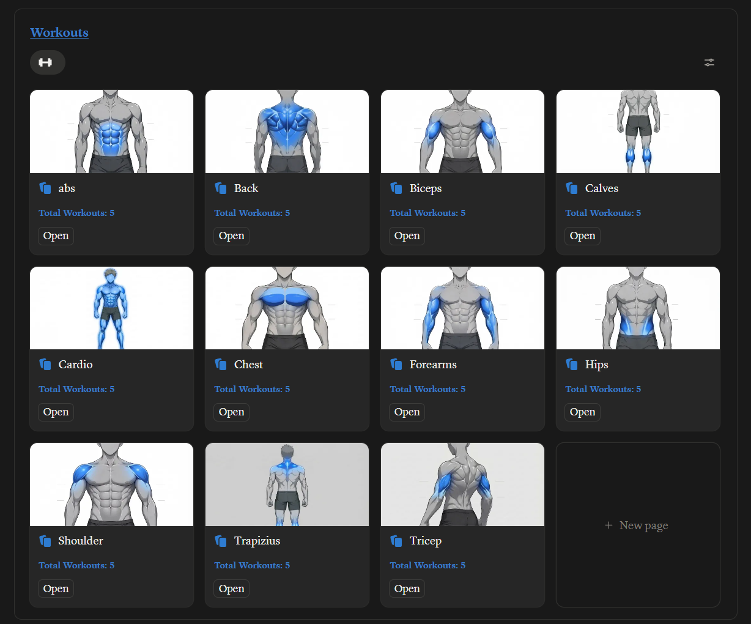Select the Calves illustration thumbnail
This screenshot has width=751, height=624.
tap(638, 132)
